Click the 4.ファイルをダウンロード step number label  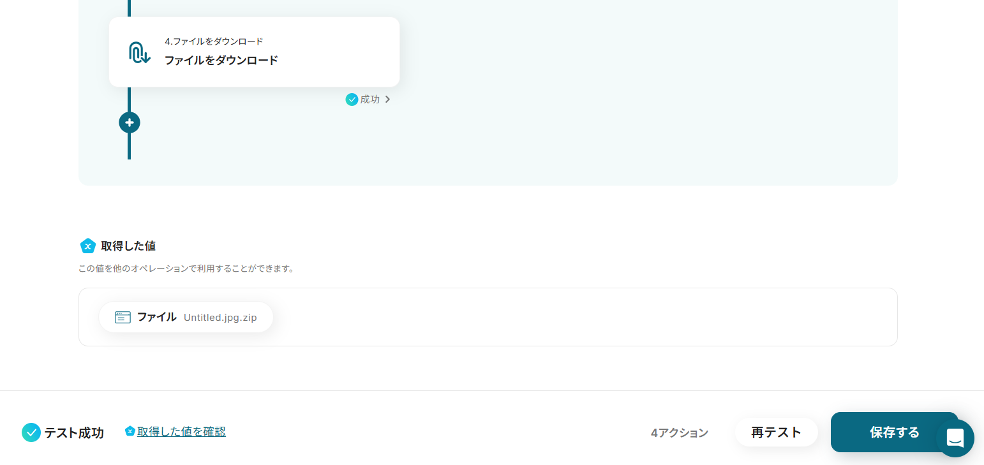214,41
